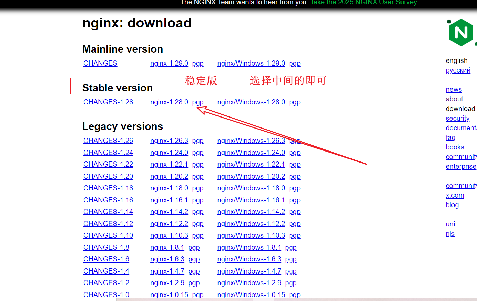
Task: Open pgp signature for nginx-1.28.0
Action: [x=198, y=102]
